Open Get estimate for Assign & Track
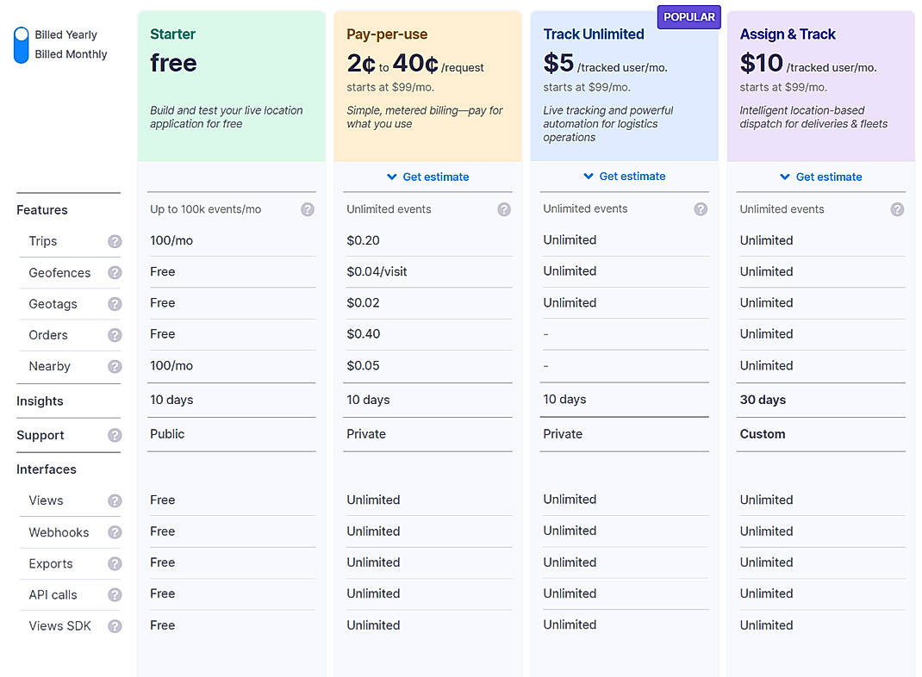This screenshot has width=922, height=677. [820, 177]
